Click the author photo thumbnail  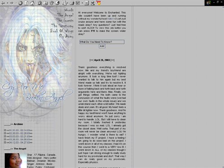point(16,160)
